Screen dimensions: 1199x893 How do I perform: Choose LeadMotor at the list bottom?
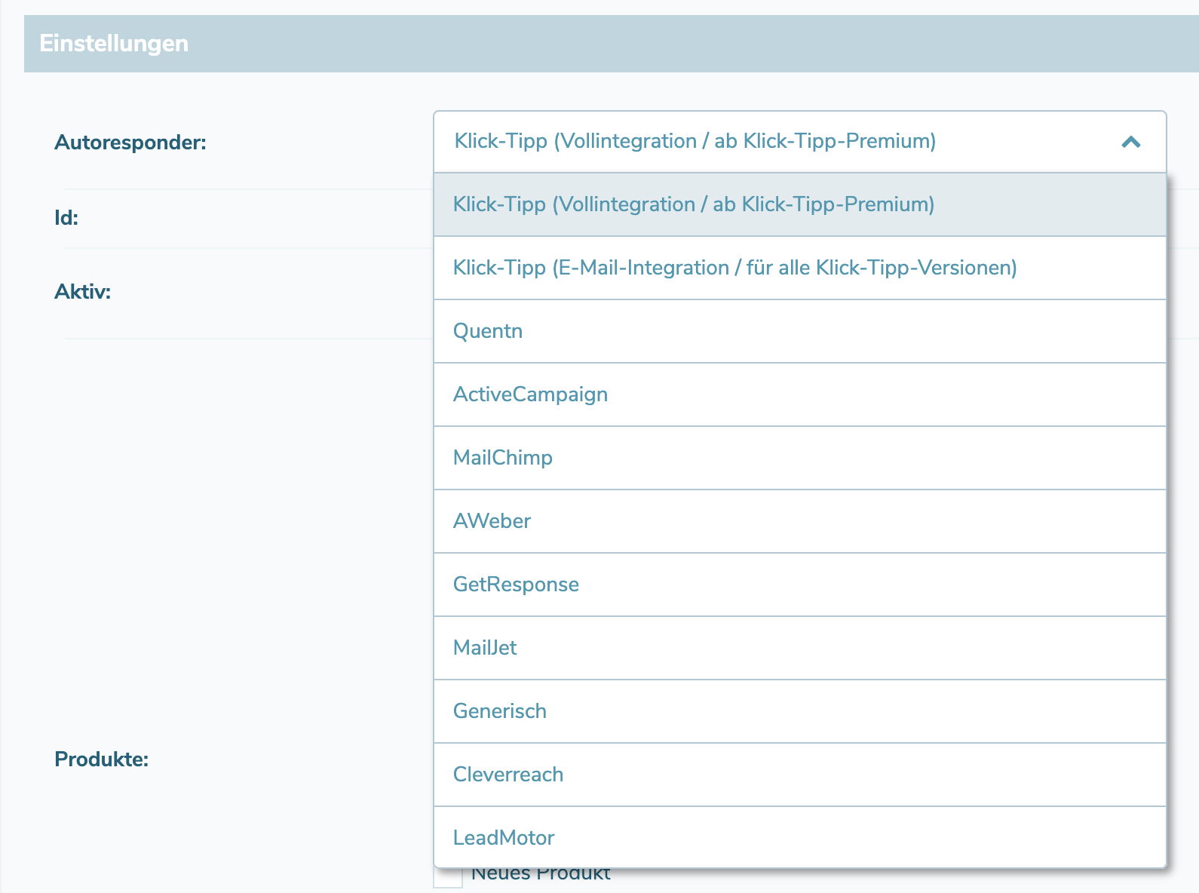(504, 837)
